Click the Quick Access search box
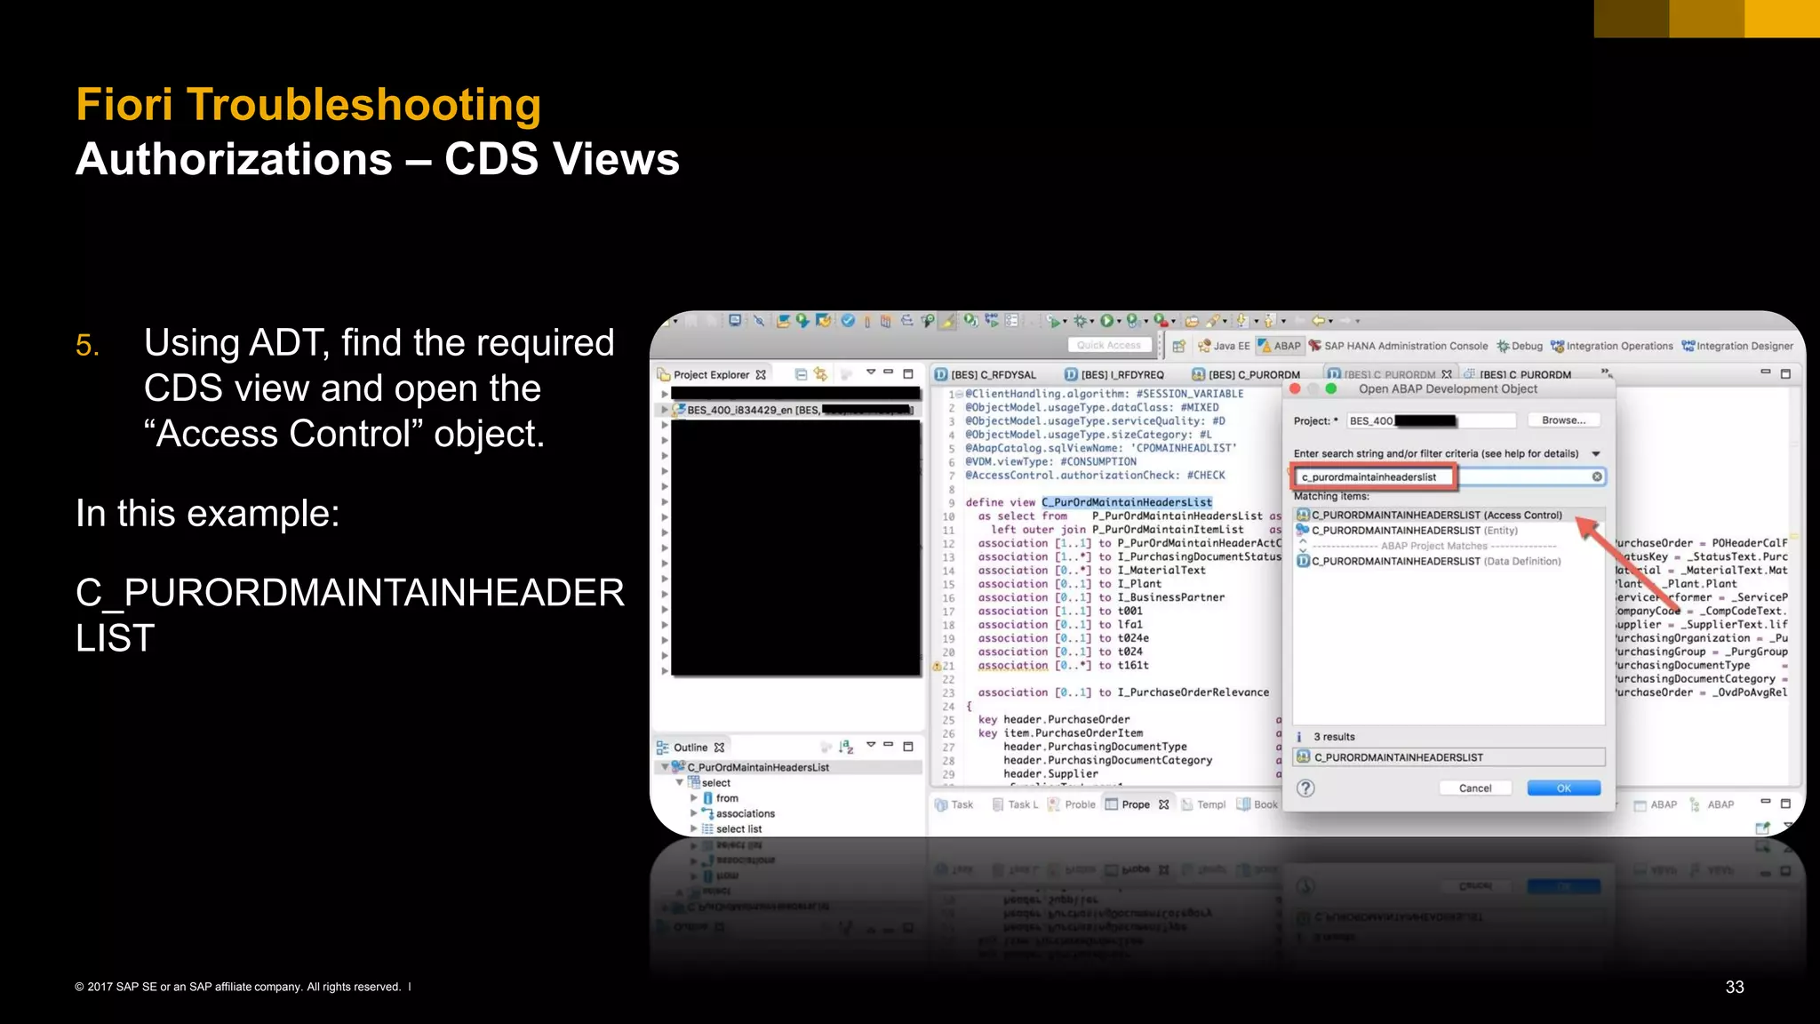The width and height of the screenshot is (1820, 1024). pyautogui.click(x=1109, y=346)
